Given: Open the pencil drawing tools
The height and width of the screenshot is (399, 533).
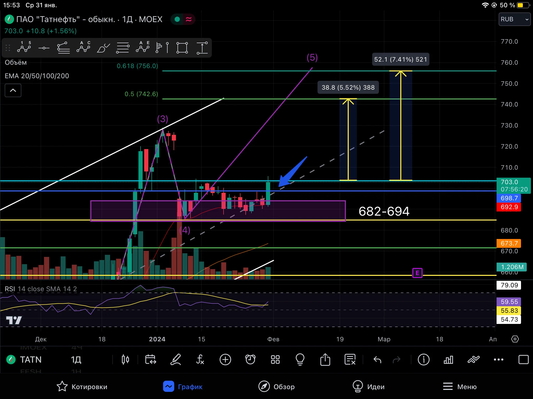Looking at the screenshot, I should (175, 360).
